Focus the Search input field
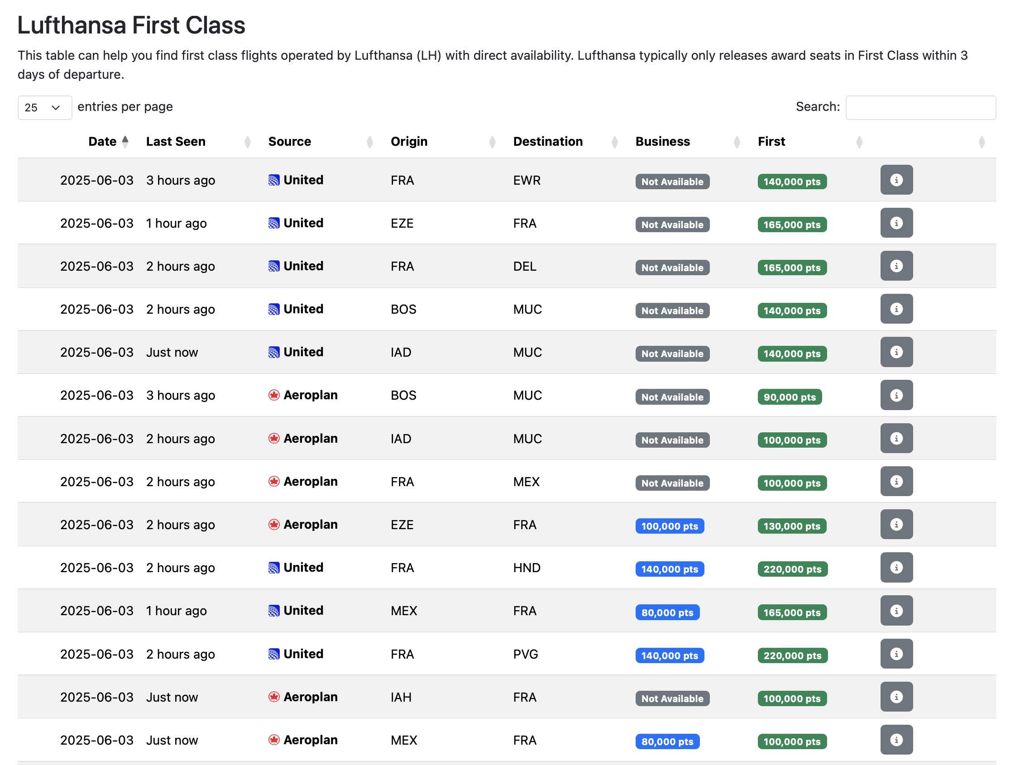The height and width of the screenshot is (765, 1015). [920, 107]
